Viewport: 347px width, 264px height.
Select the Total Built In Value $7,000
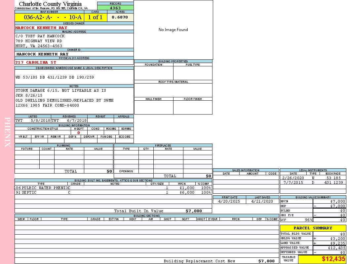(193, 211)
